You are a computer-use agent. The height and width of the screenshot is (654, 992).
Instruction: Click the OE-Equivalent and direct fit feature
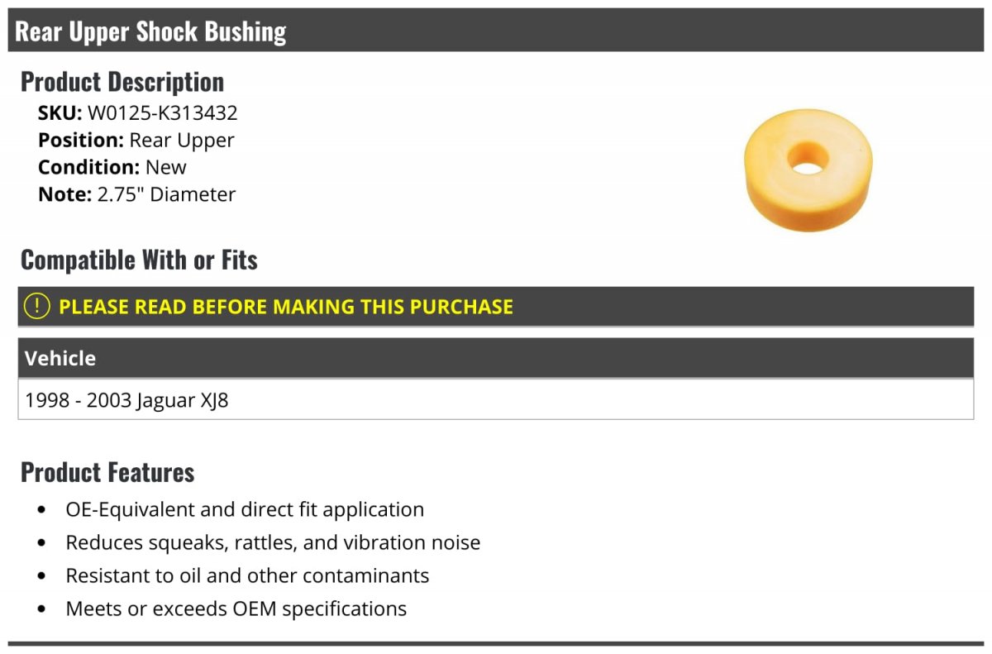tap(245, 509)
